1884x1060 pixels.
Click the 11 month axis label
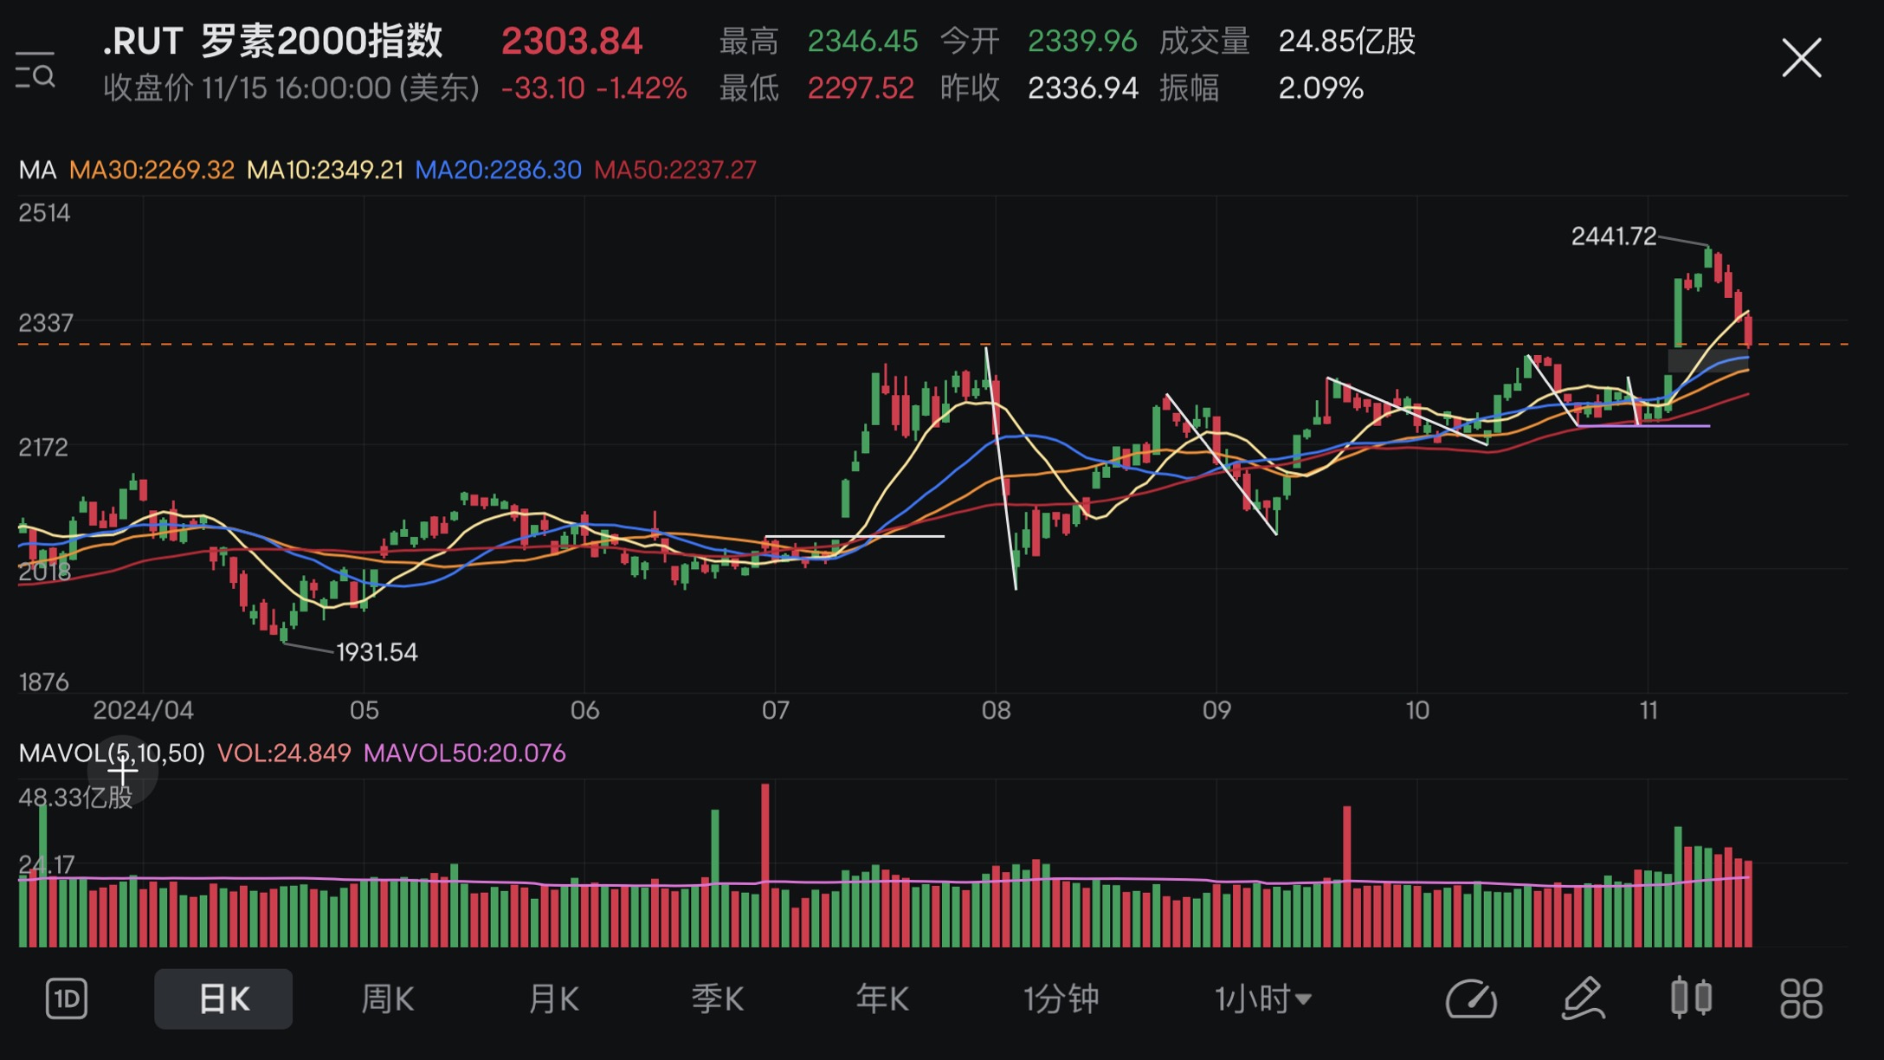click(1648, 711)
